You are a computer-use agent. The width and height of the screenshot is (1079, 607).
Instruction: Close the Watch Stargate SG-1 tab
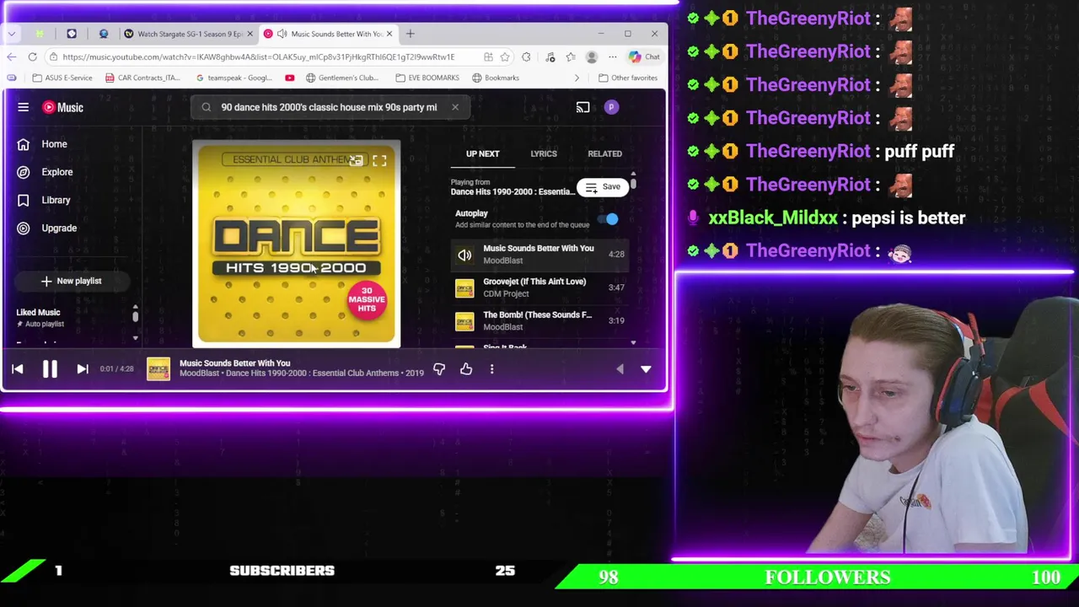coord(250,34)
